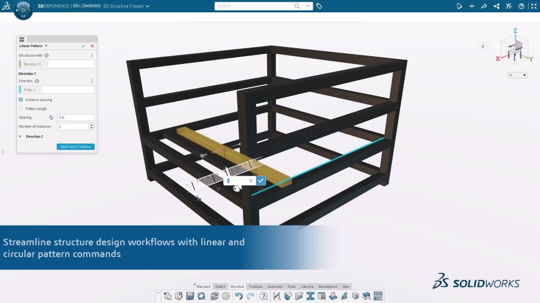Select Pattern length radio option
The image size is (540, 303).
[x=21, y=108]
